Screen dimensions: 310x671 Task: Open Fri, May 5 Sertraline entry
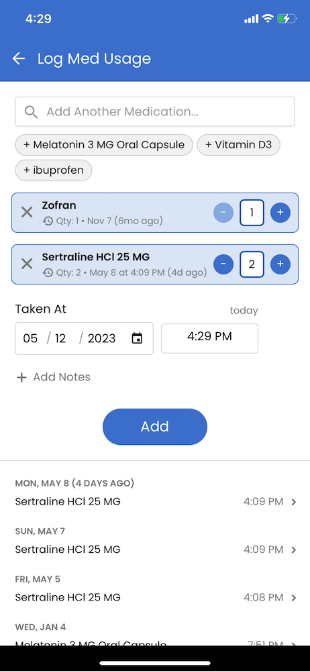(x=155, y=597)
